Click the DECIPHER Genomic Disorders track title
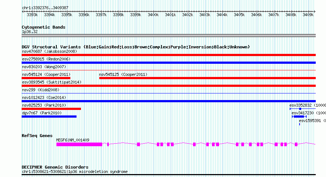The width and height of the screenshot is (326, 177). tap(55, 167)
